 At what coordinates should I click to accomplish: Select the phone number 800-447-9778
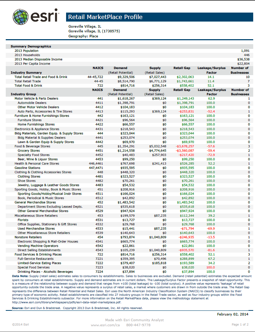(138, 325)
